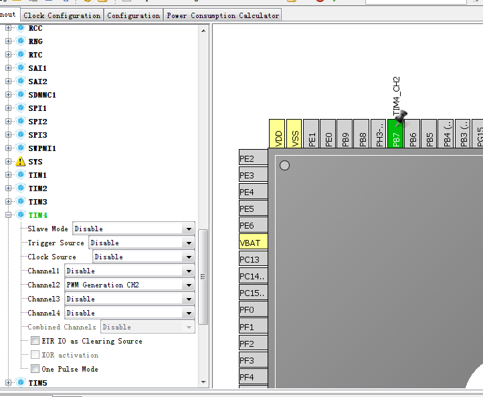The image size is (483, 397).
Task: Click the SAI1 peripheral cube icon
Action: [21, 68]
